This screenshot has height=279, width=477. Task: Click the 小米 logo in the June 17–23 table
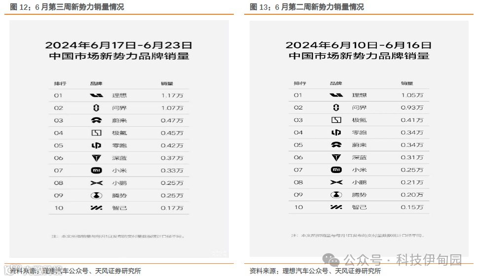click(96, 171)
